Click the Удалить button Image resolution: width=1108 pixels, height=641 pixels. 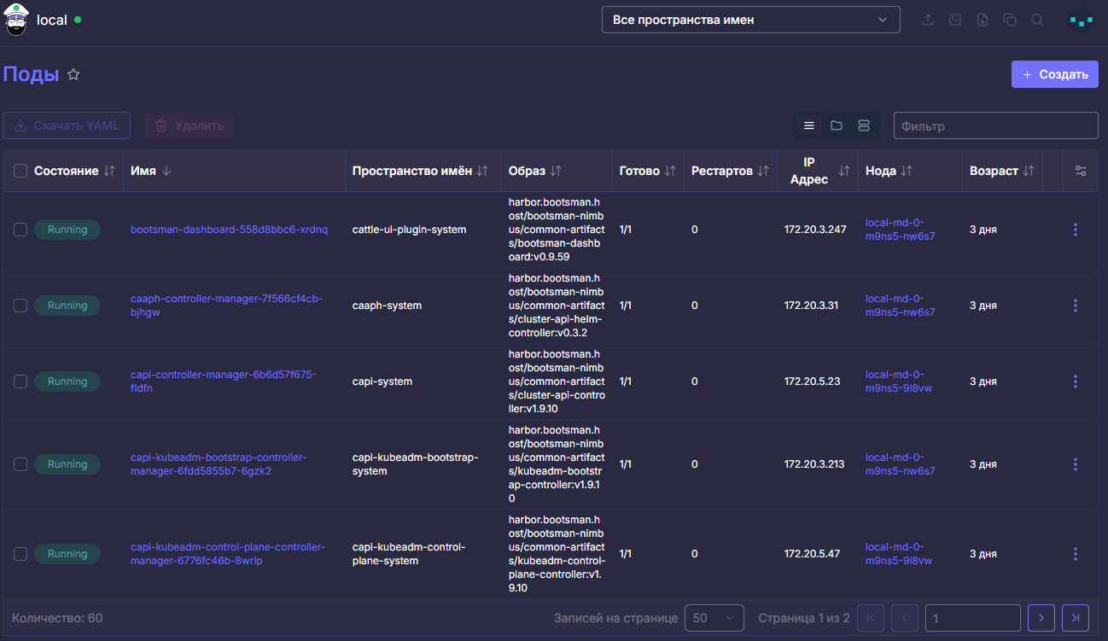click(x=189, y=125)
